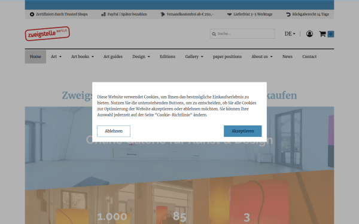
Task: Expand the DE language dropdown
Action: 290,34
